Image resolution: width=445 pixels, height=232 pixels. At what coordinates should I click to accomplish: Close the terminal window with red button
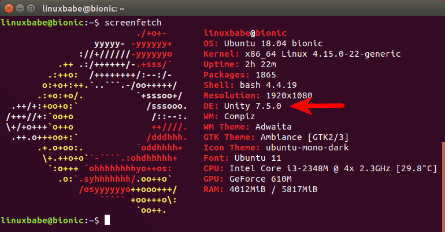tap(9, 9)
